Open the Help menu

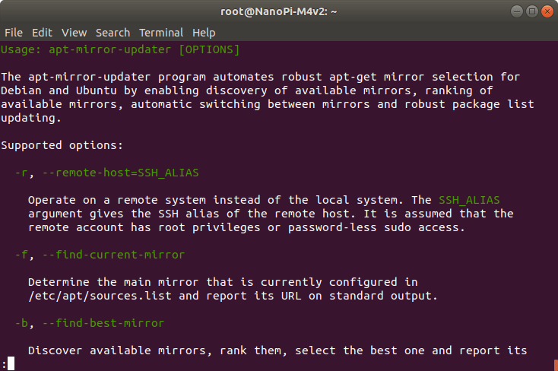(204, 33)
